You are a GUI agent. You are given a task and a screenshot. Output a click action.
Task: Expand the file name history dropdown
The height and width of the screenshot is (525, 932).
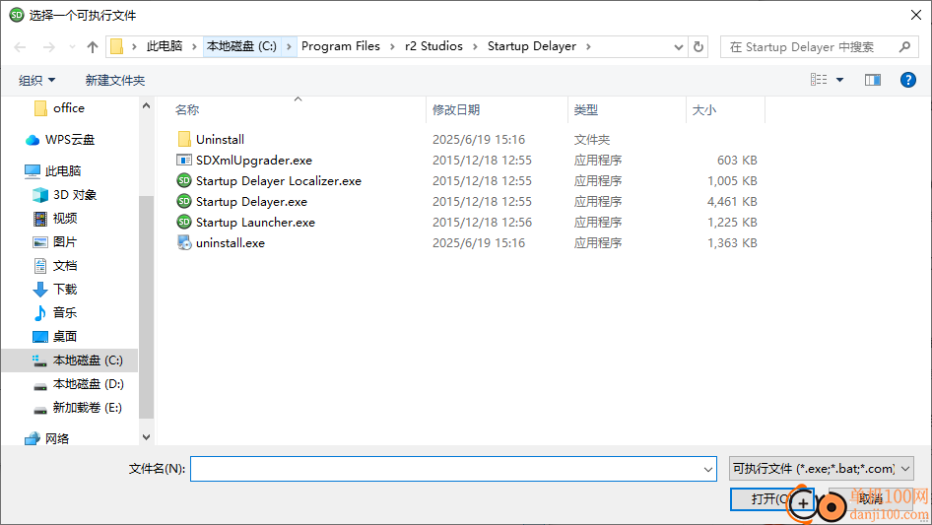pos(708,469)
